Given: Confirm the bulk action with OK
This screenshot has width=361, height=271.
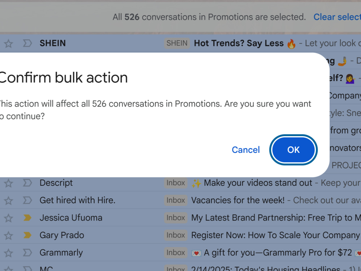Looking at the screenshot, I should point(293,150).
